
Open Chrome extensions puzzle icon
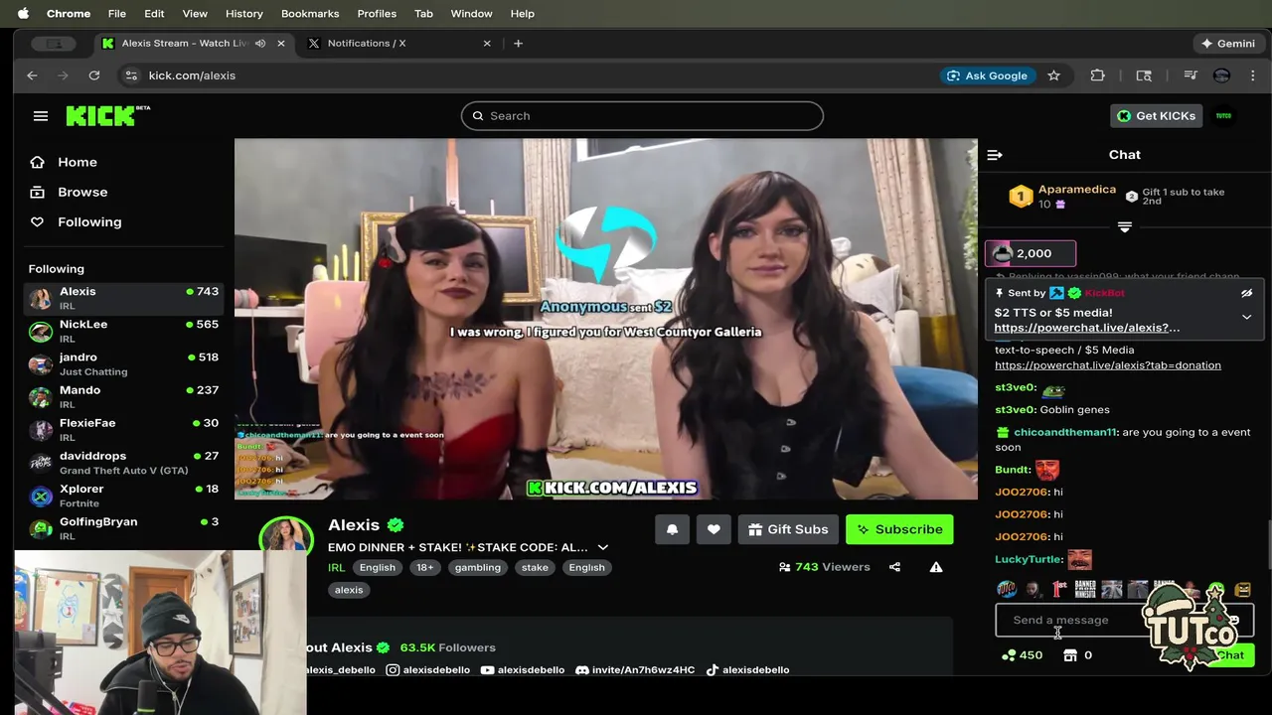tap(1097, 75)
